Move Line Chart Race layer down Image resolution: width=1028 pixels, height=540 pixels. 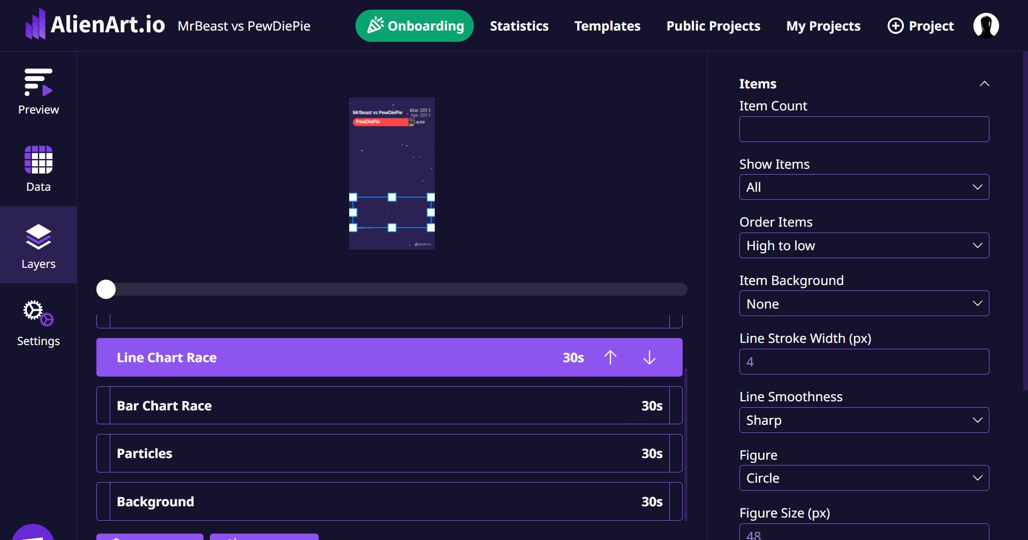pyautogui.click(x=649, y=357)
